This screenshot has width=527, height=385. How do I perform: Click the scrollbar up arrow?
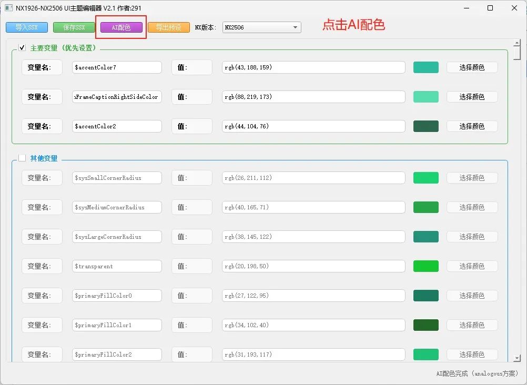coord(517,43)
